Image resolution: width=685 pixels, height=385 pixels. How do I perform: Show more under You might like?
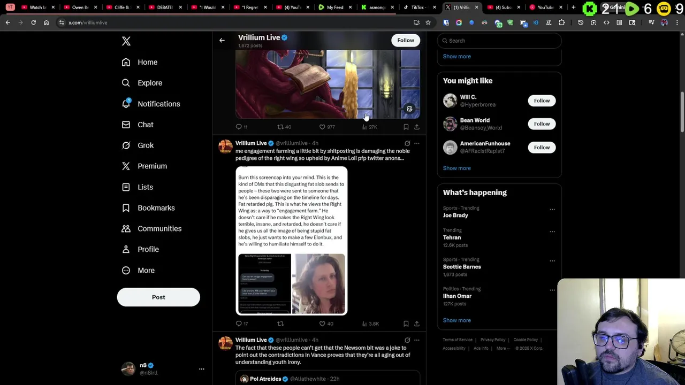click(456, 168)
